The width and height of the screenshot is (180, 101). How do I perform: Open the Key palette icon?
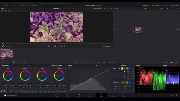104,62
